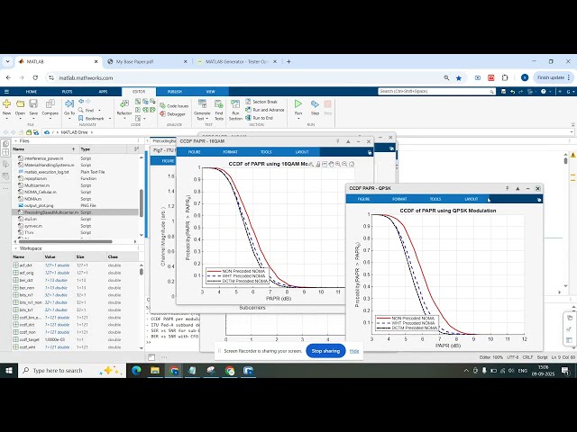Image resolution: width=577 pixels, height=432 pixels.
Task: Expand the Refactor dropdown
Action: click(124, 118)
